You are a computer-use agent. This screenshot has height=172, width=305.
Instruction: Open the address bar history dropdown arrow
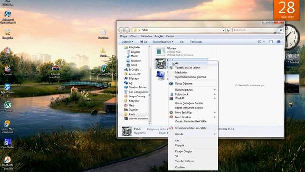[224, 30]
